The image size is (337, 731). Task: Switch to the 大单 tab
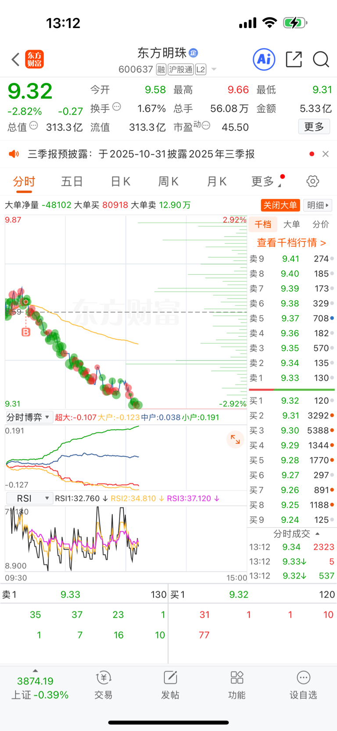292,224
